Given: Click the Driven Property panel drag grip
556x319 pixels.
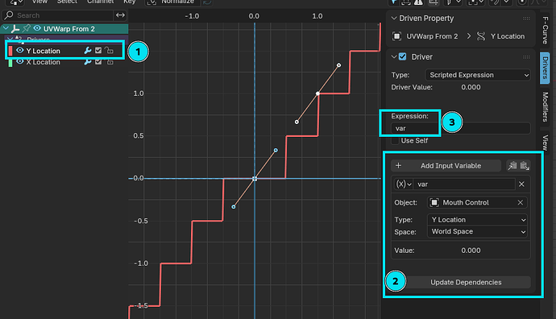Looking at the screenshot, I should click(x=526, y=18).
